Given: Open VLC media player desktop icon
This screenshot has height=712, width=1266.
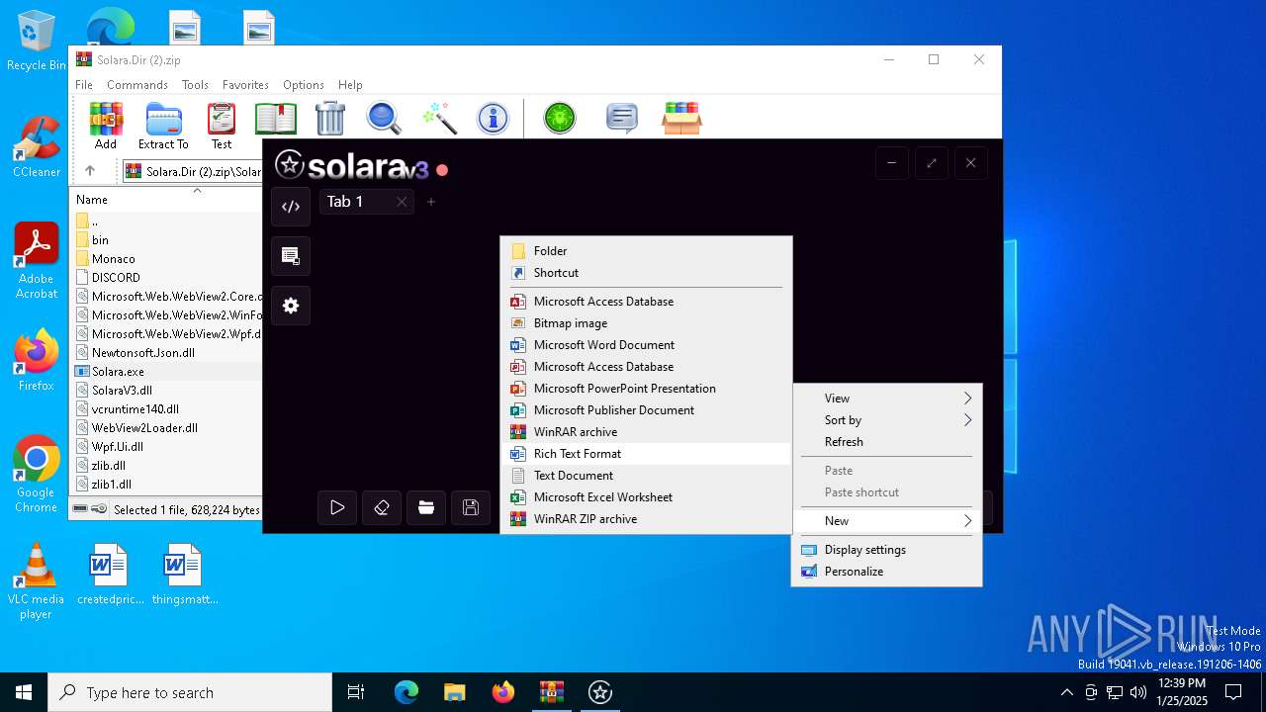Looking at the screenshot, I should pos(36,582).
